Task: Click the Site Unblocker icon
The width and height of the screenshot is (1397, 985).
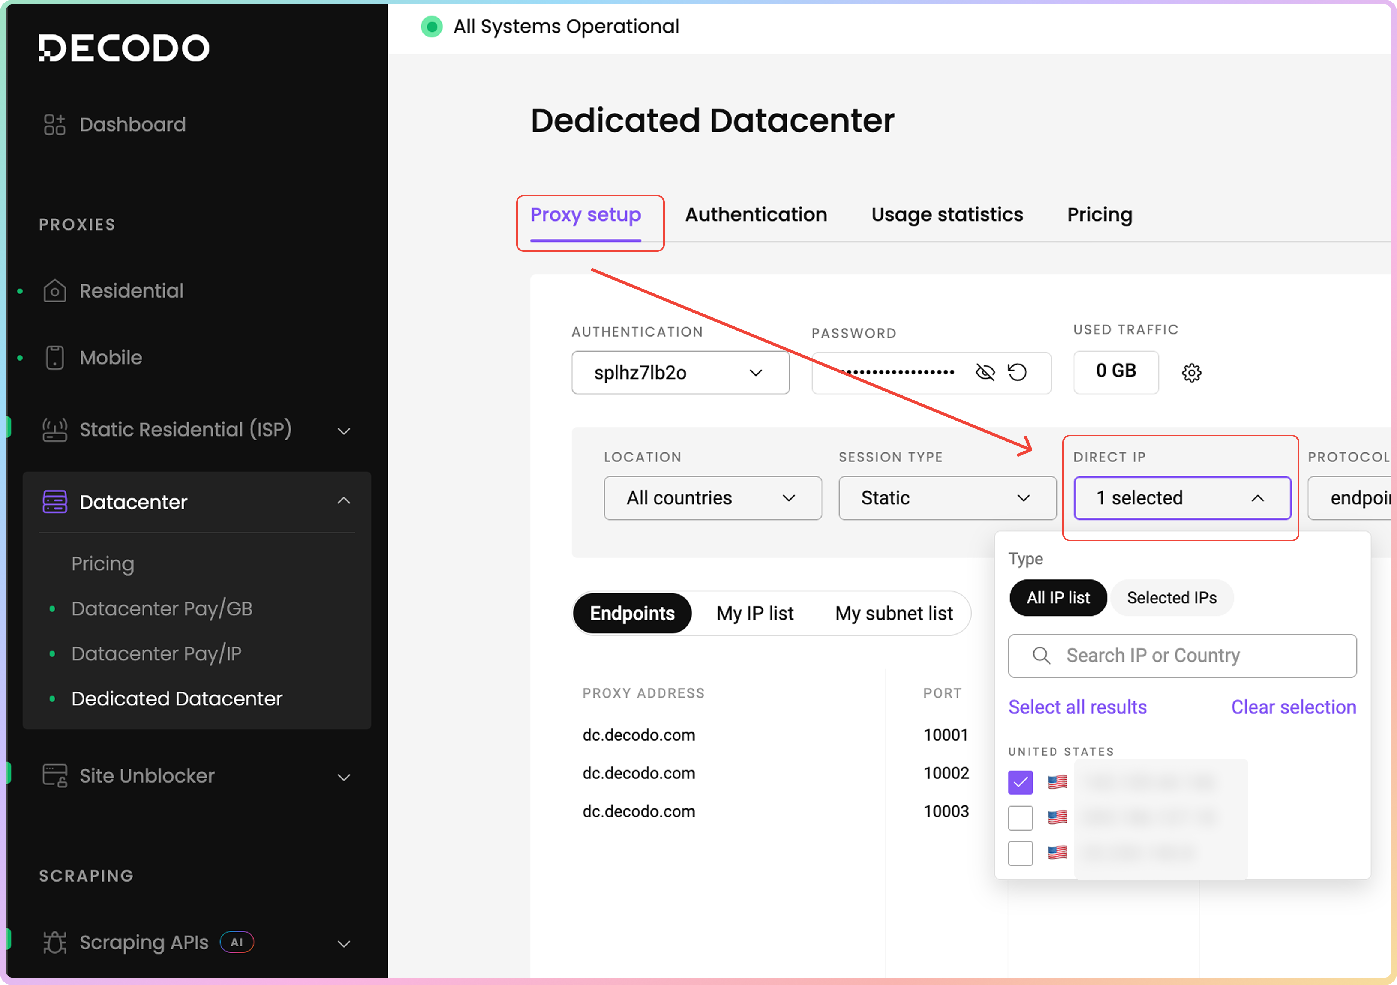Action: pos(54,775)
